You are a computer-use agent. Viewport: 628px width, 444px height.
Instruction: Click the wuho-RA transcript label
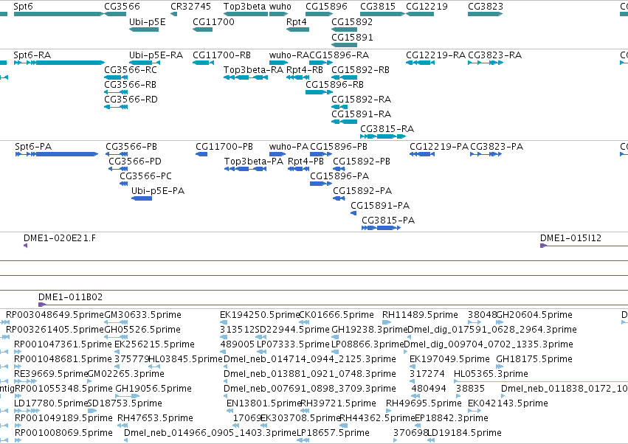[x=289, y=55]
